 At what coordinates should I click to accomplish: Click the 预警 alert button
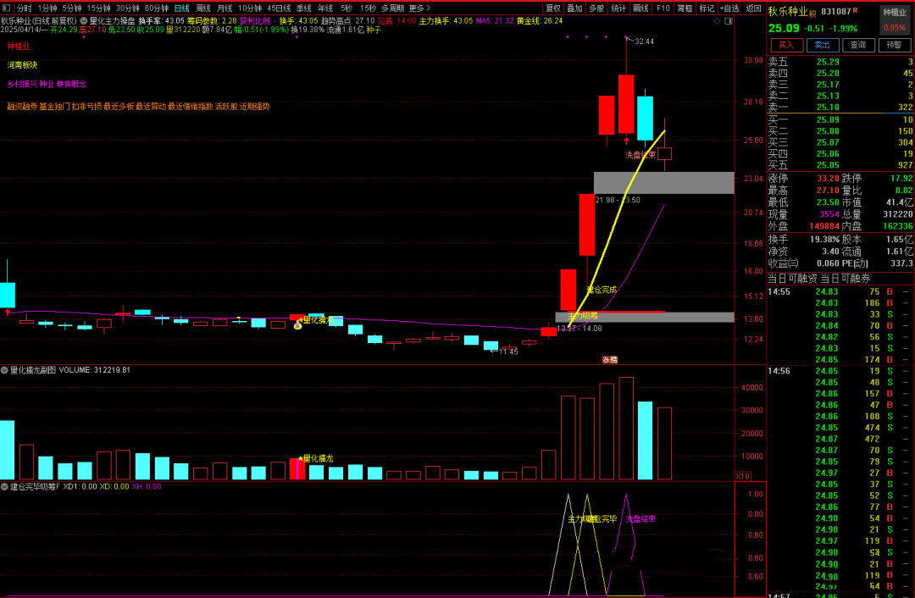[x=894, y=45]
